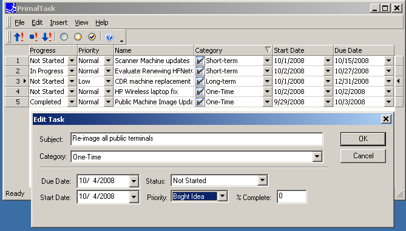Click the 'Public Machine Image Upda' name cell
406x231 pixels.
[x=154, y=102]
